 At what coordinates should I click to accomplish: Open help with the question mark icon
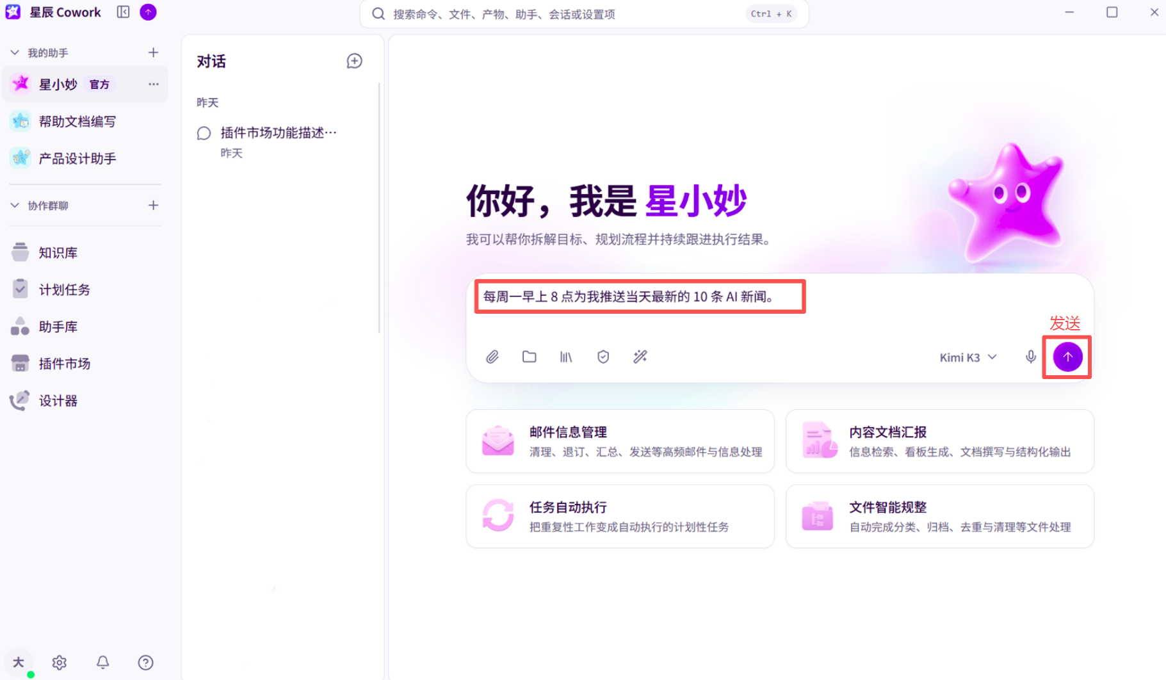[145, 662]
